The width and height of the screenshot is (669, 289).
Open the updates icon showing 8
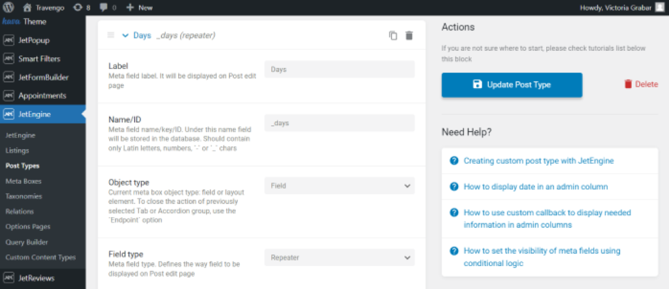78,7
